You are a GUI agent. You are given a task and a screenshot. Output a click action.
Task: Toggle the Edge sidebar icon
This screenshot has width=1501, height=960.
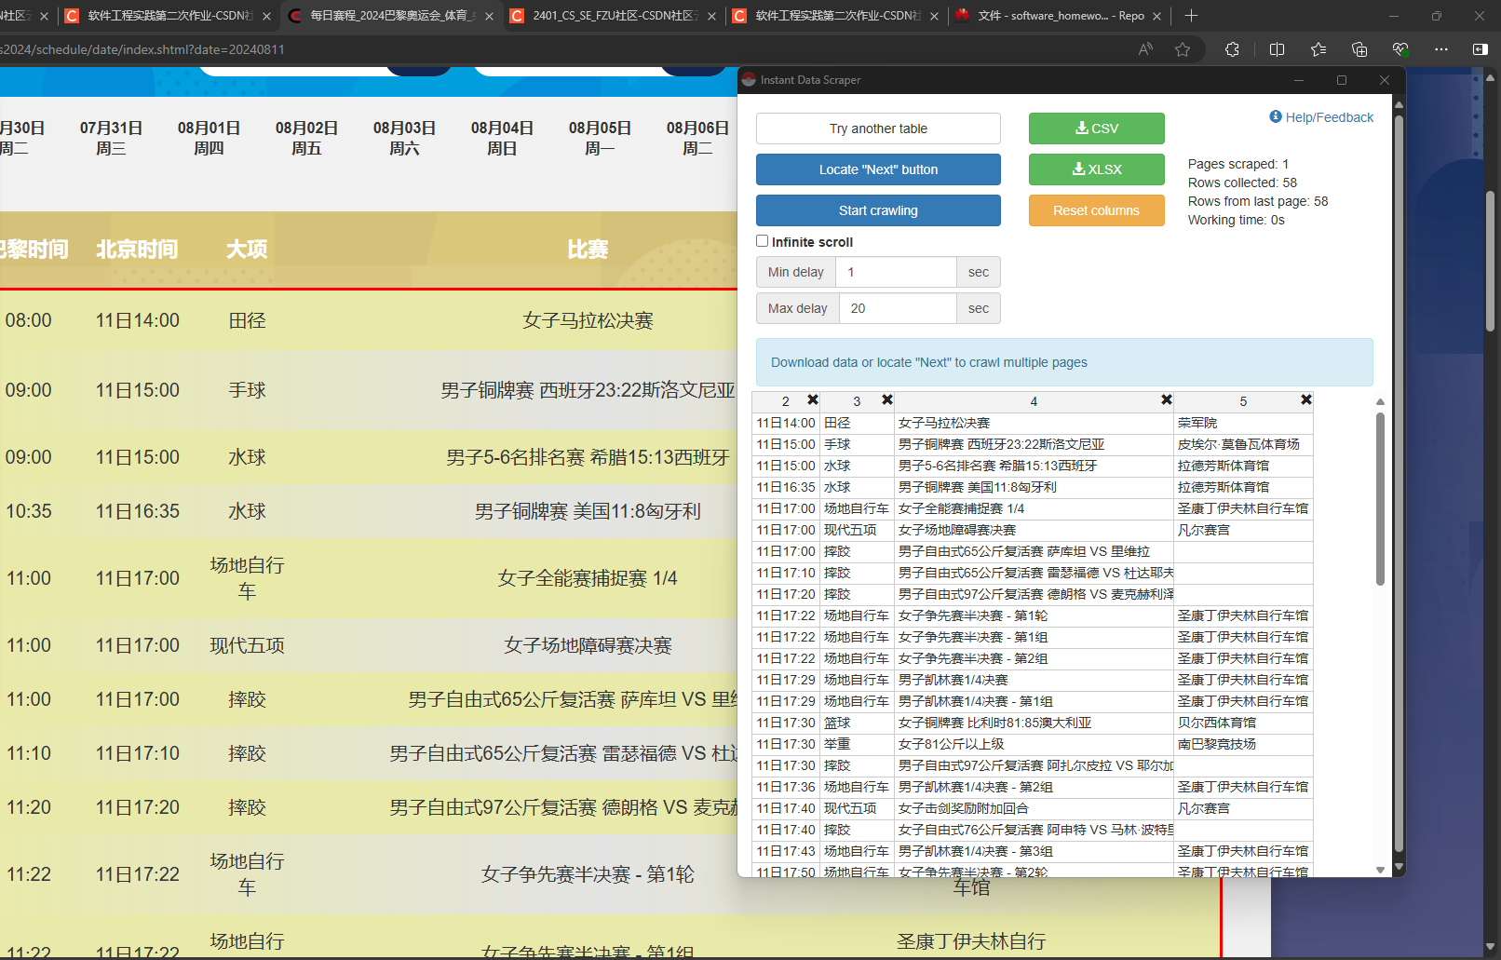pos(1481,49)
